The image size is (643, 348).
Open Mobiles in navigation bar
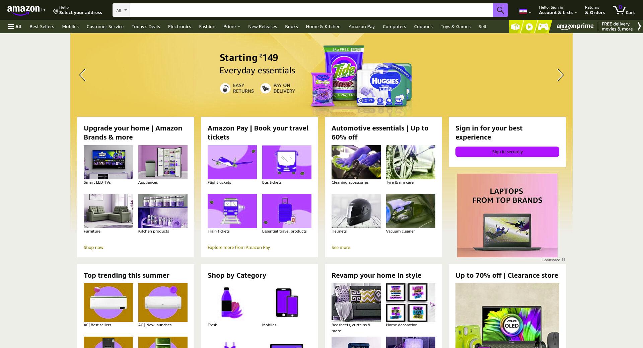click(x=70, y=26)
